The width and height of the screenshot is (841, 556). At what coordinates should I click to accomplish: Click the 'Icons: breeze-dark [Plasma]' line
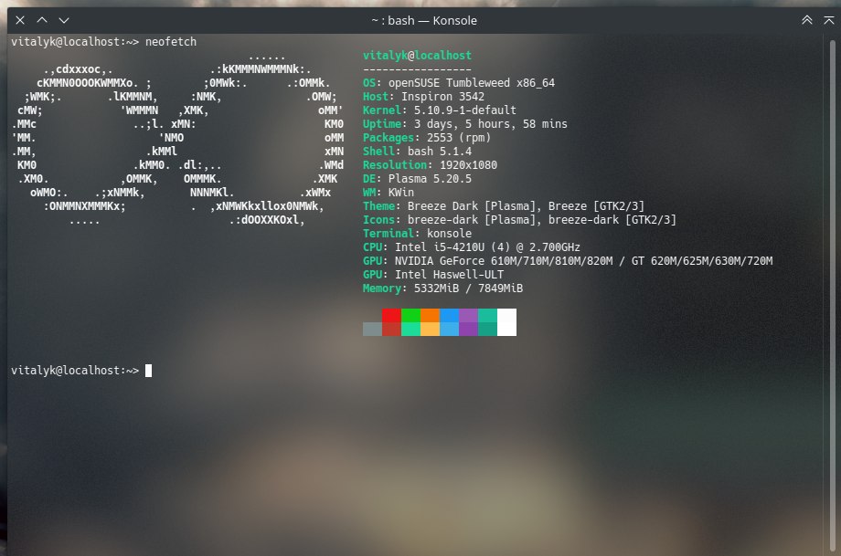coord(519,220)
